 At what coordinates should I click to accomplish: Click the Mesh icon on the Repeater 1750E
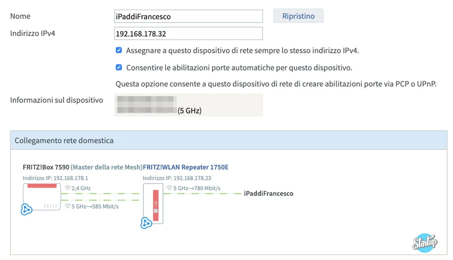click(x=146, y=223)
